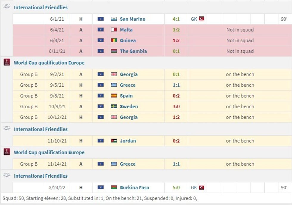This screenshot has width=292, height=205.
Task: Click the club crest in the Burkina Faso row
Action: [x=202, y=187]
